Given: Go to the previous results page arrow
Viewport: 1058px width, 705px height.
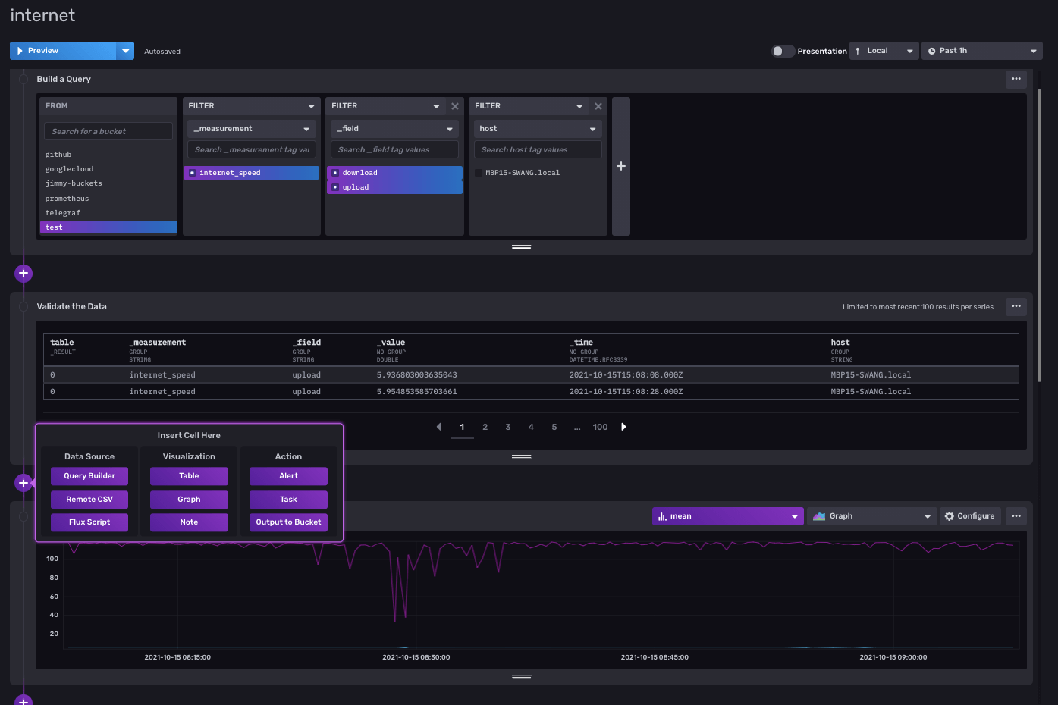Looking at the screenshot, I should coord(438,427).
